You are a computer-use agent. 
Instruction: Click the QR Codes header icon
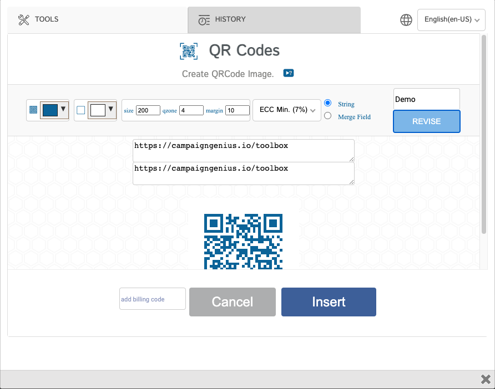[189, 51]
